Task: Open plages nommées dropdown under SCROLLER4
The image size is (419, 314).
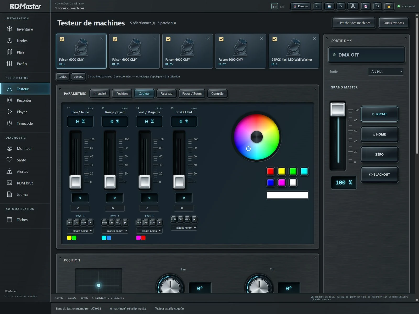Action: (x=184, y=228)
